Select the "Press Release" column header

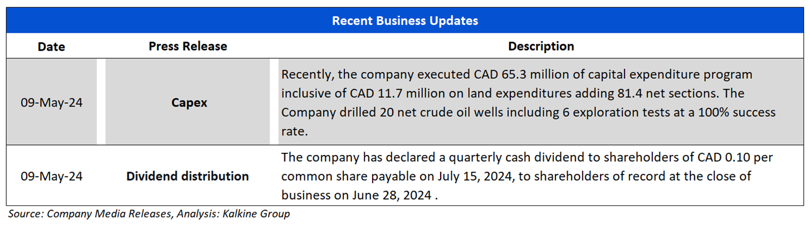[188, 46]
